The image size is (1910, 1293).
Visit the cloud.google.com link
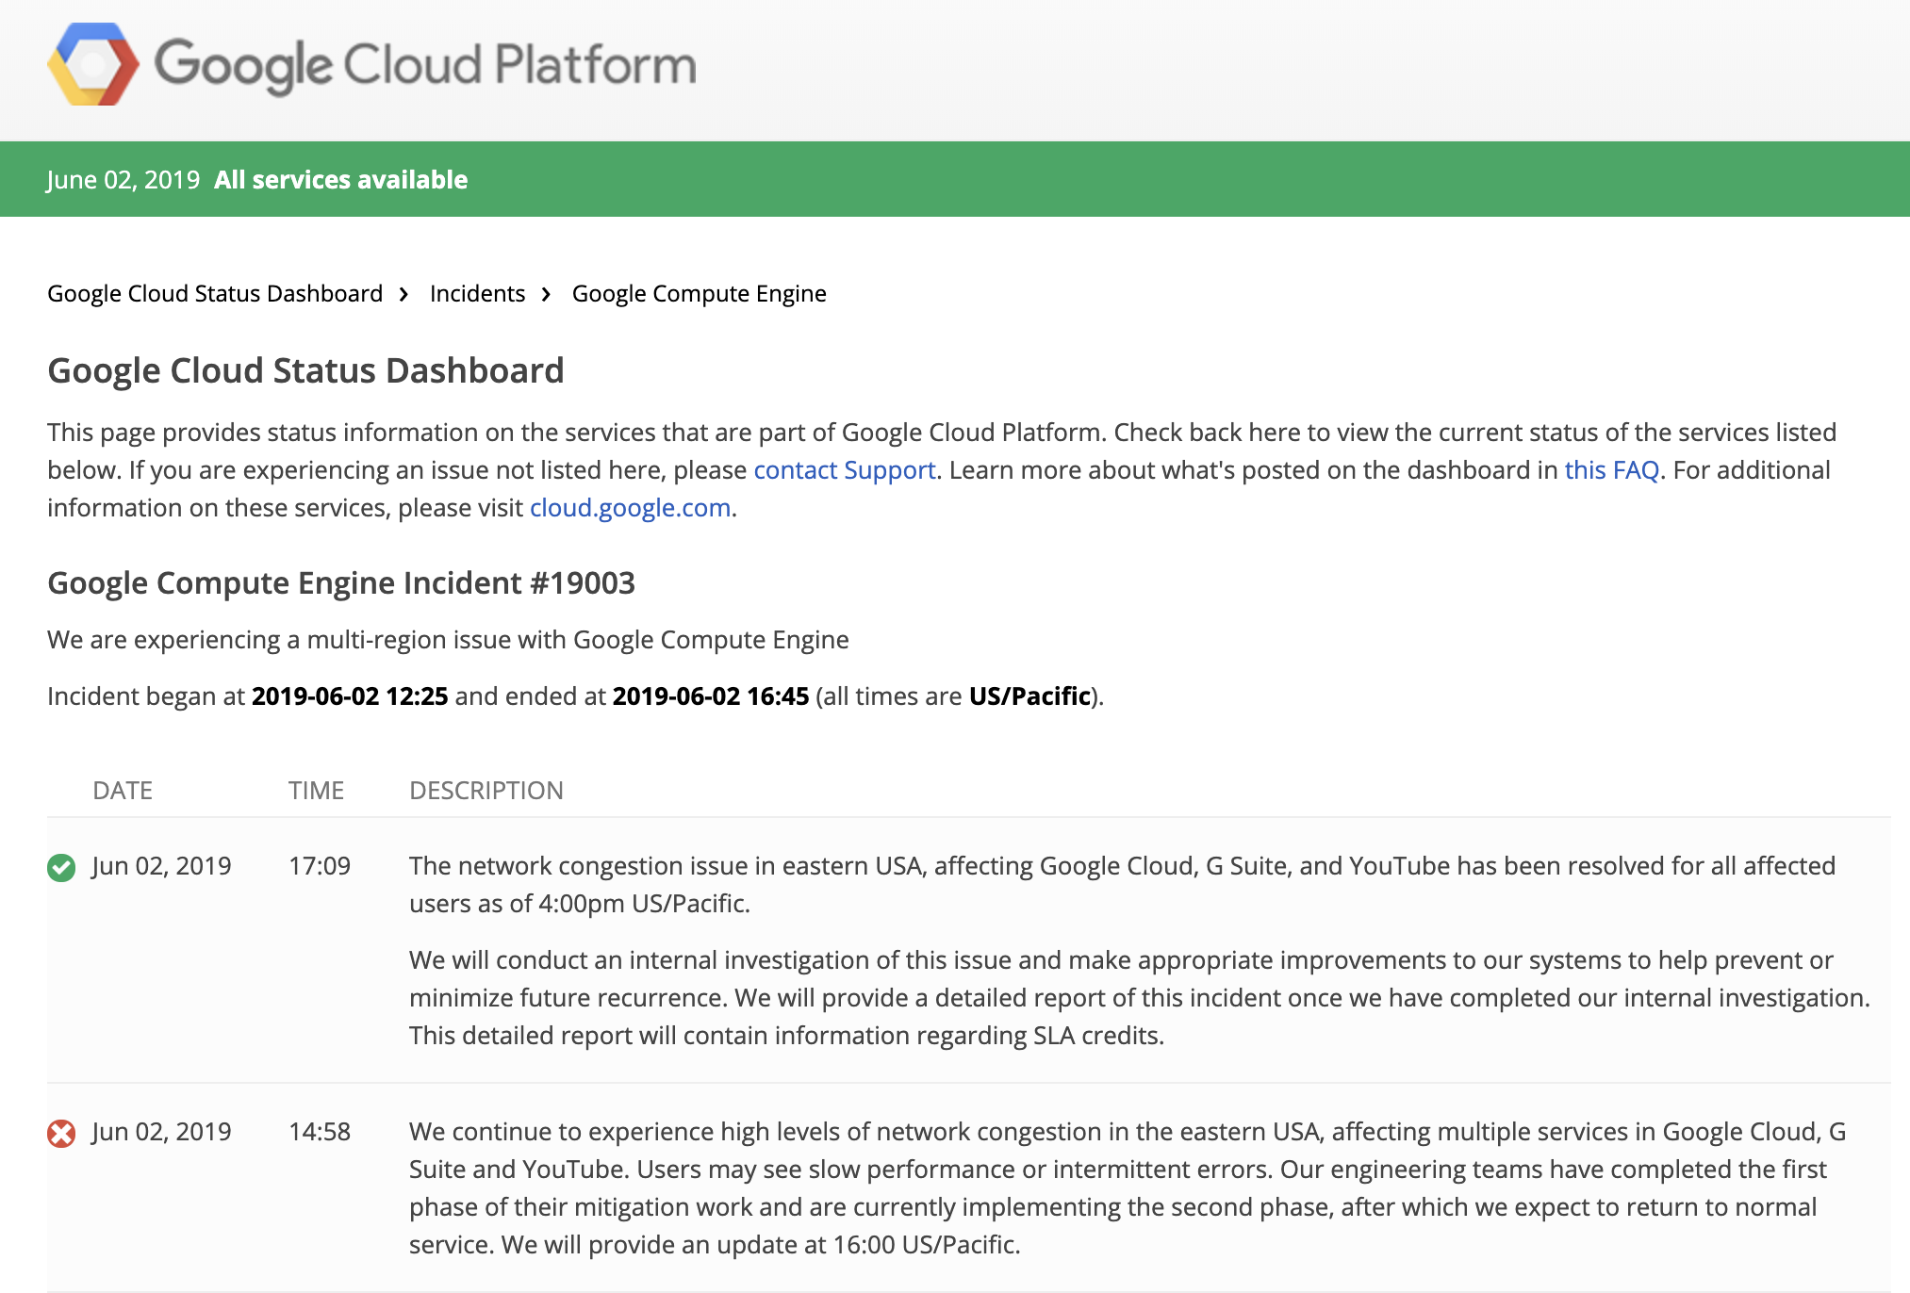pyautogui.click(x=630, y=507)
